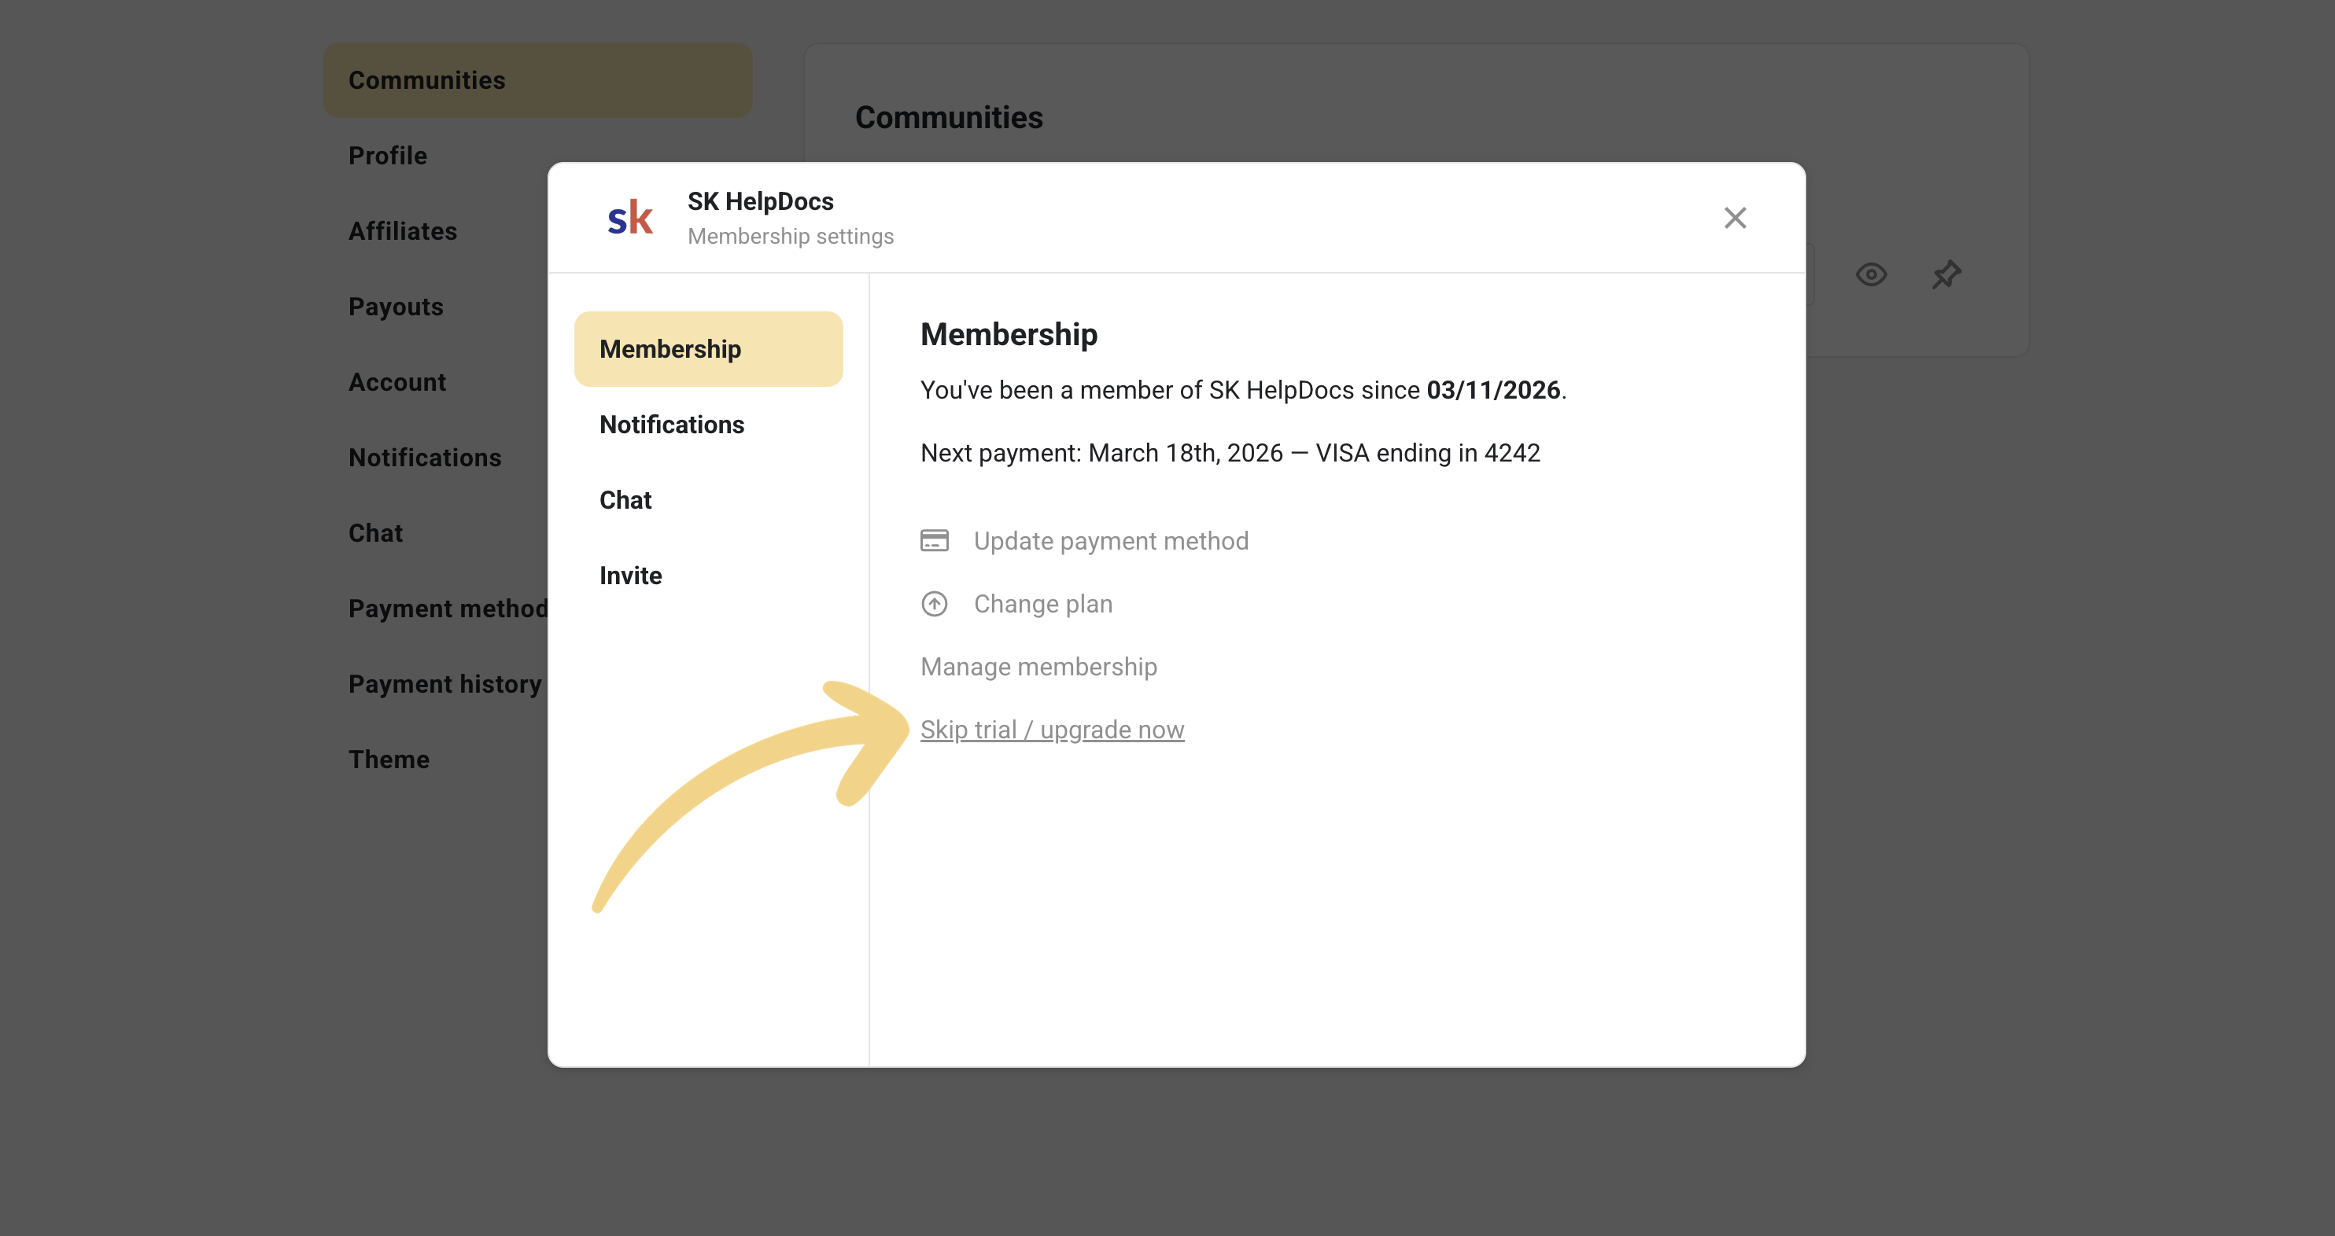Open Manage membership
Screen dimensions: 2335x1236
click(x=1038, y=667)
